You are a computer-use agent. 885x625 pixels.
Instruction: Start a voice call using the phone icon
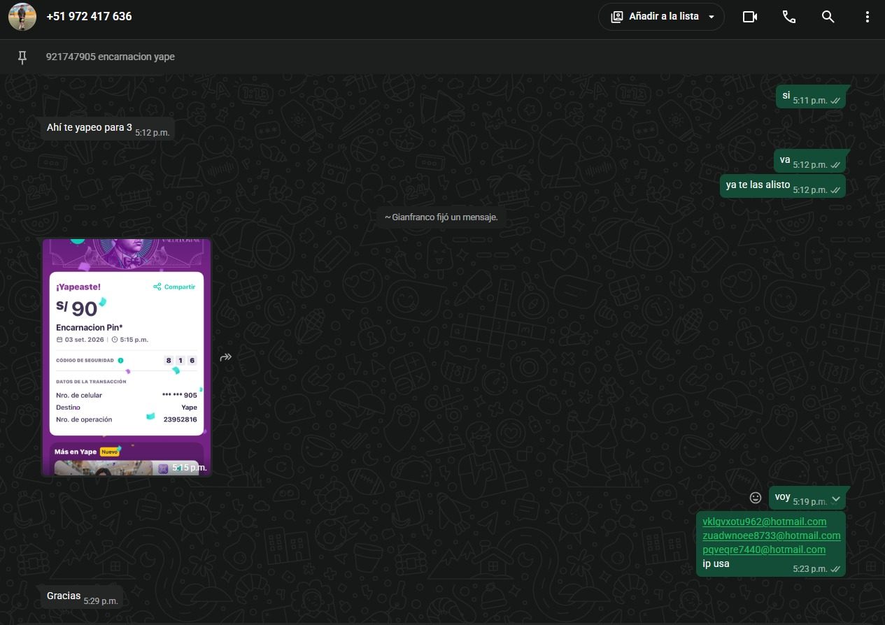click(x=789, y=17)
